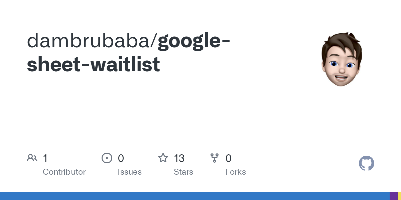
Task: Select the Stars label text
Action: [183, 172]
